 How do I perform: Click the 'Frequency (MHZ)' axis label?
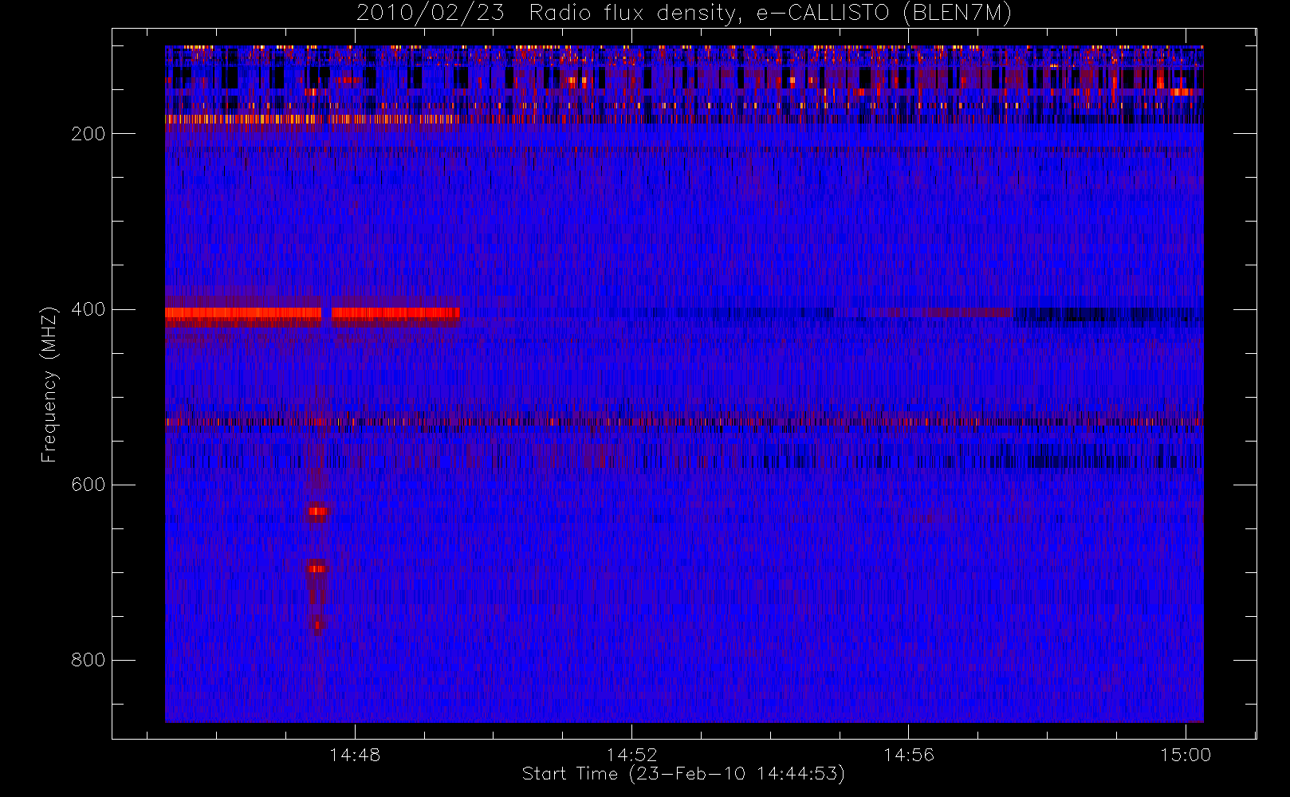tap(49, 384)
